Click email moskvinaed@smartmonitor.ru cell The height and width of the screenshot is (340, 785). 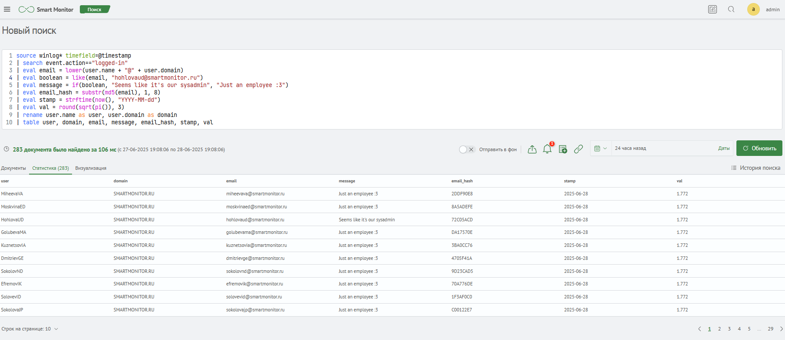coord(256,207)
